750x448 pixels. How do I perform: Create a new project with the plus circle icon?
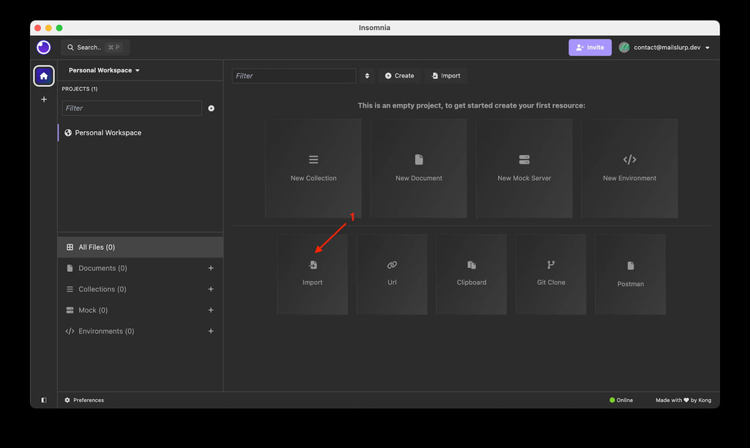211,108
